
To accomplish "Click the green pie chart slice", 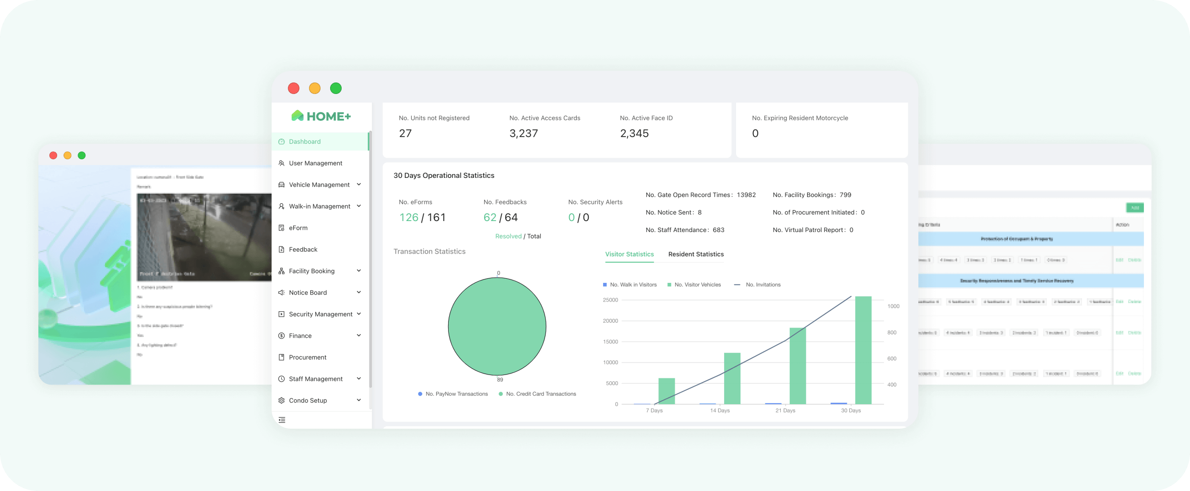I will [x=497, y=327].
